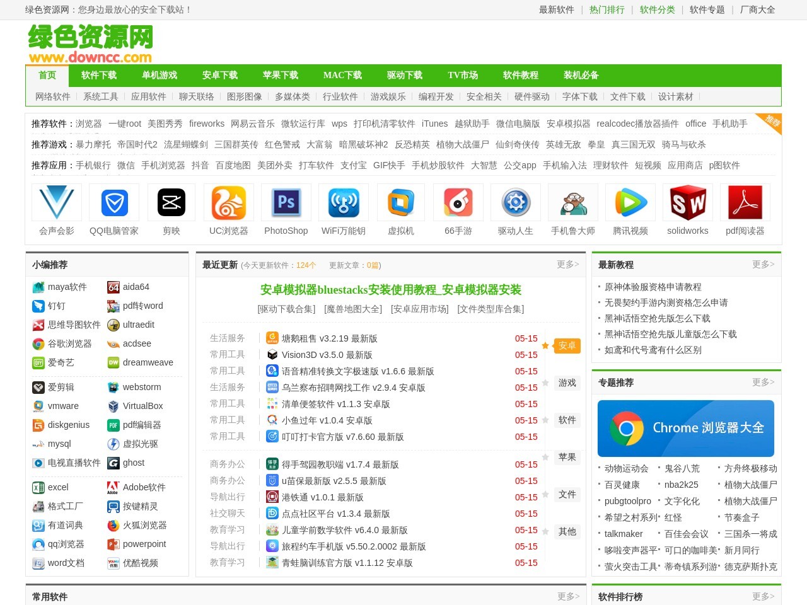Open the 安卓模拟器bluestacks安装使用教程 headline
The height and width of the screenshot is (605, 807).
pos(391,290)
